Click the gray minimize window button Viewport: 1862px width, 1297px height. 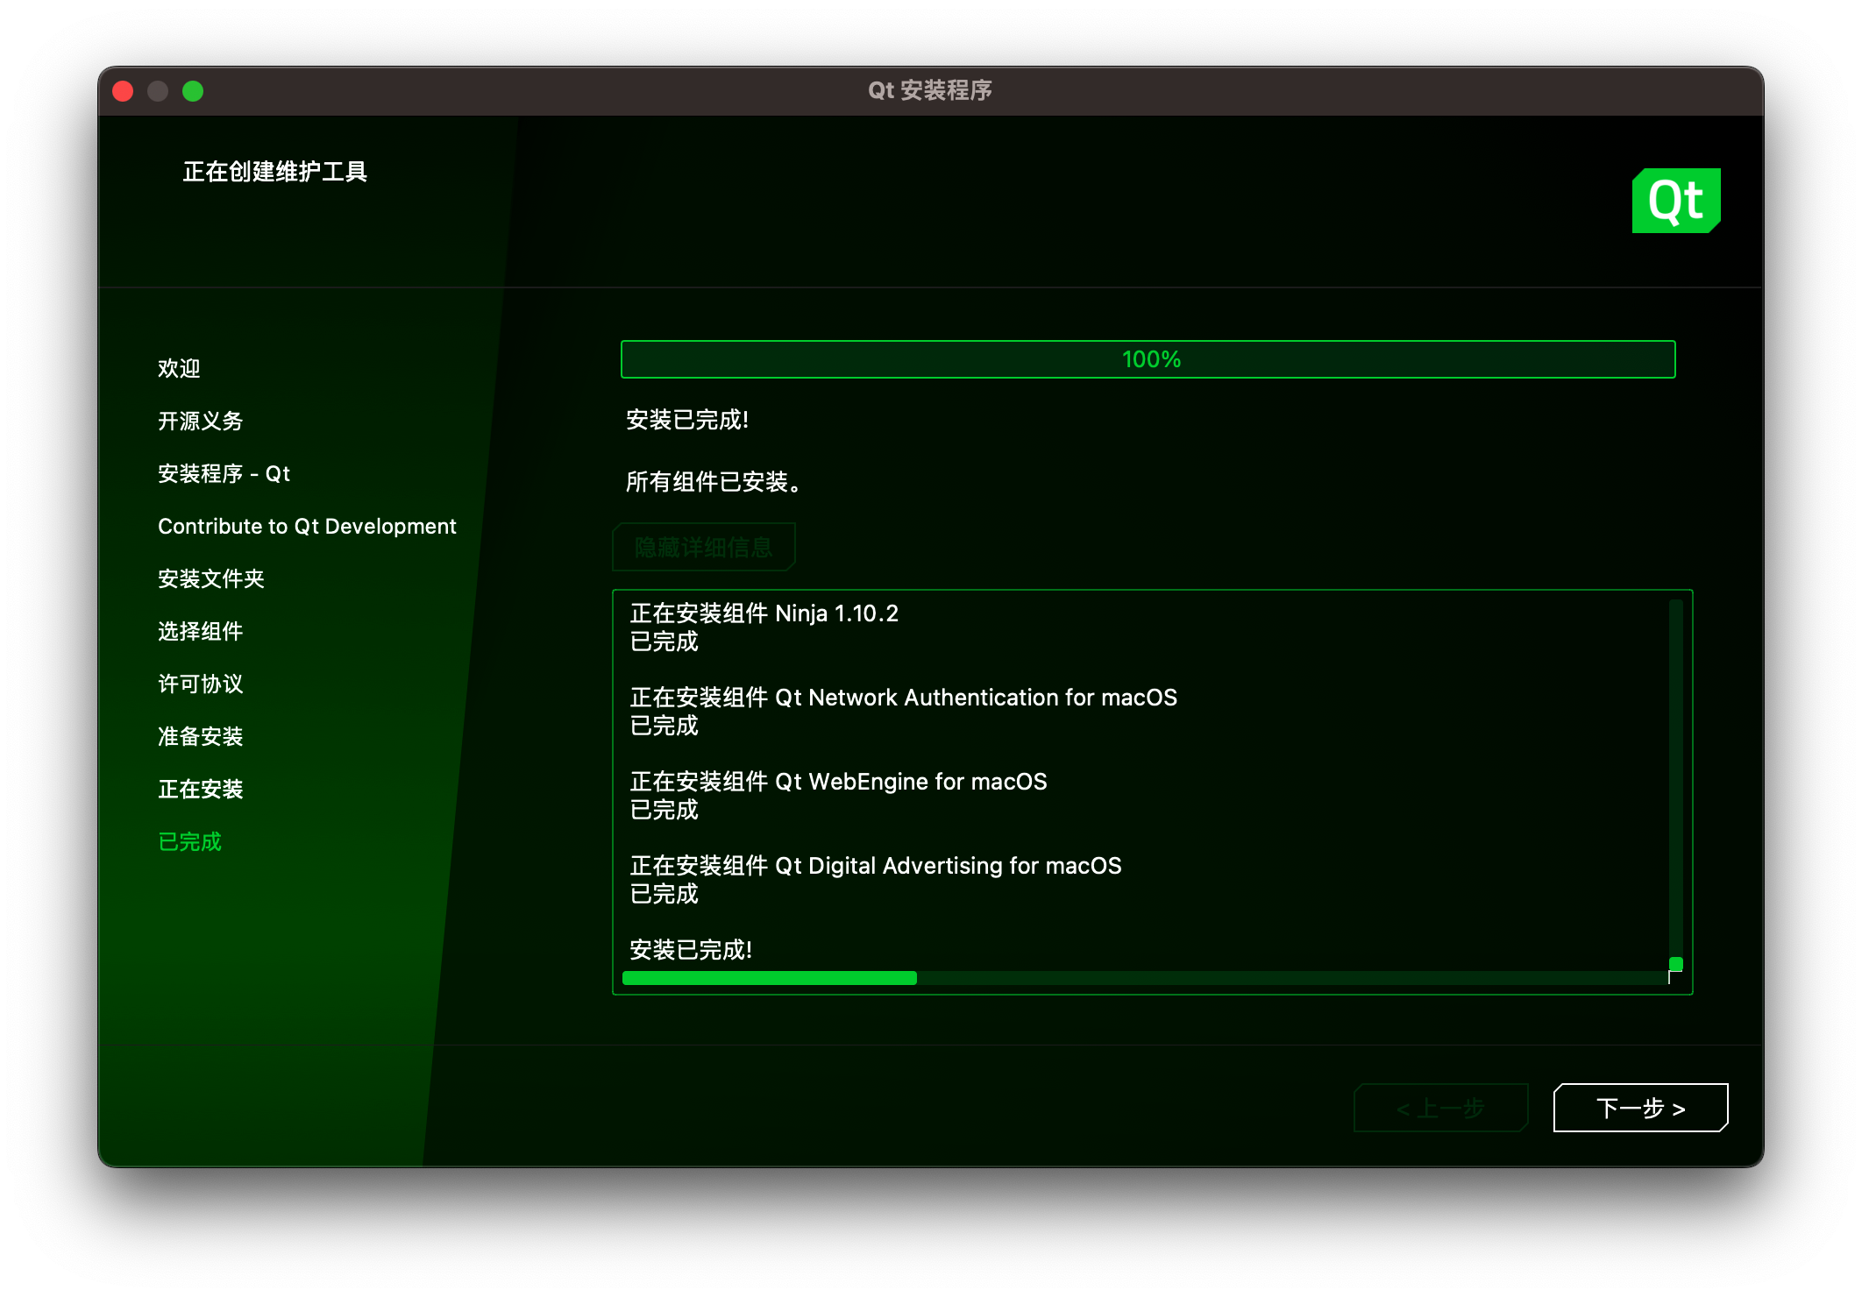158,91
